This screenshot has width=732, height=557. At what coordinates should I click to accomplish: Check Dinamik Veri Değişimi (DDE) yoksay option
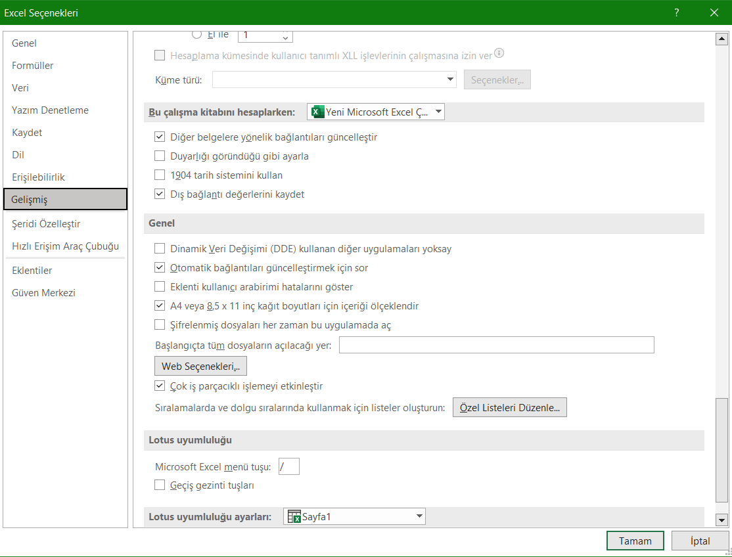click(160, 249)
